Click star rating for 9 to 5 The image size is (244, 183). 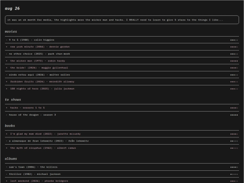tap(234, 40)
